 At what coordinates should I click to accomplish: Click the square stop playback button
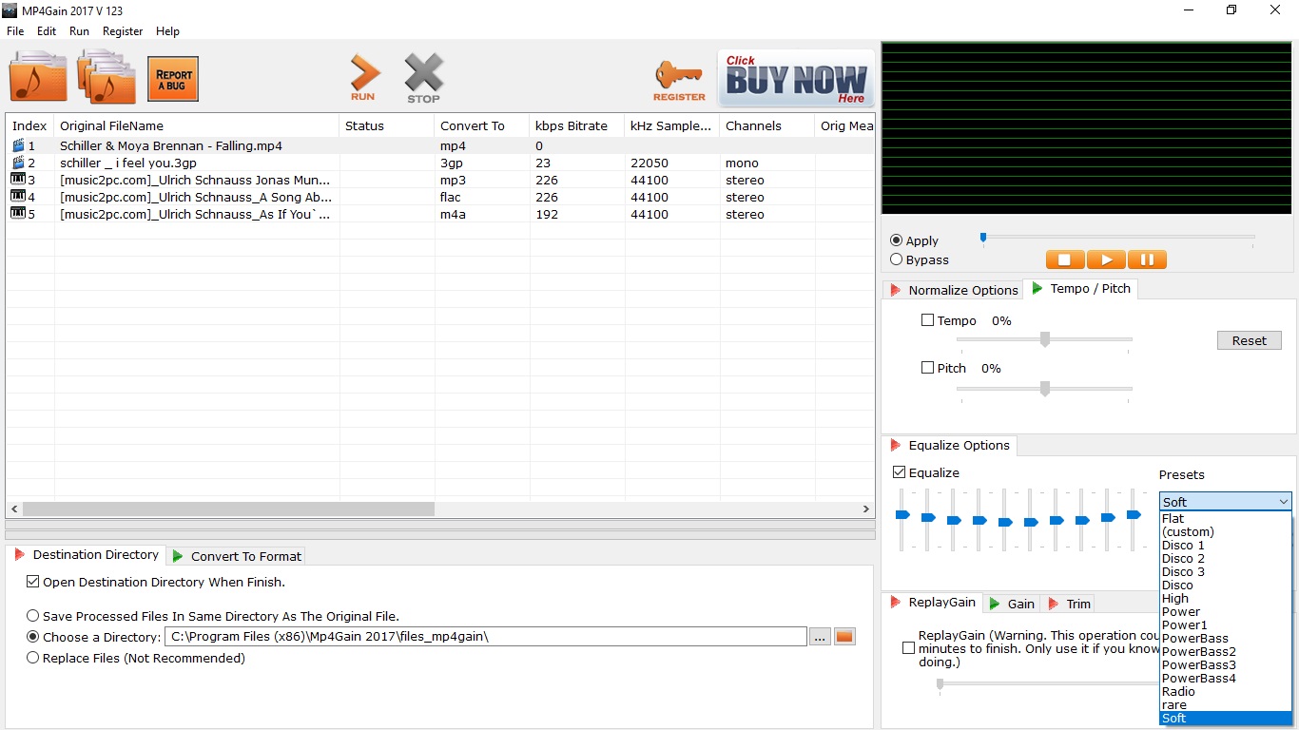1065,259
